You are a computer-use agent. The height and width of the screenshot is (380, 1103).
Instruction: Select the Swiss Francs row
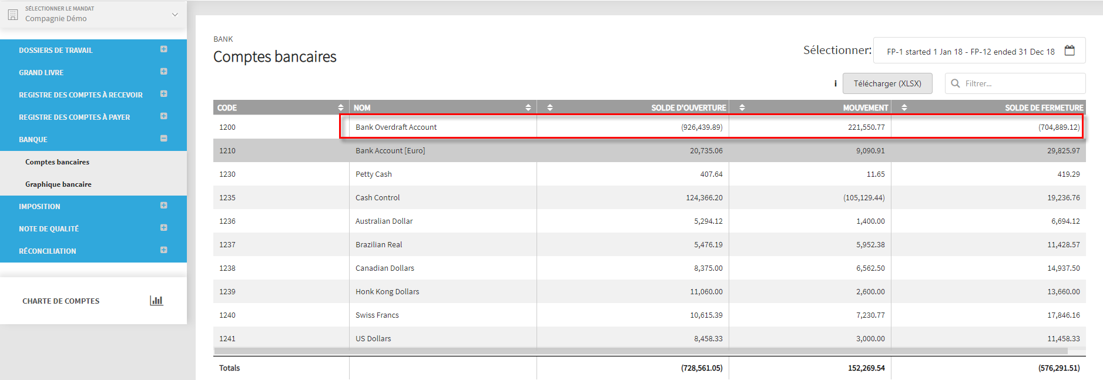click(649, 315)
